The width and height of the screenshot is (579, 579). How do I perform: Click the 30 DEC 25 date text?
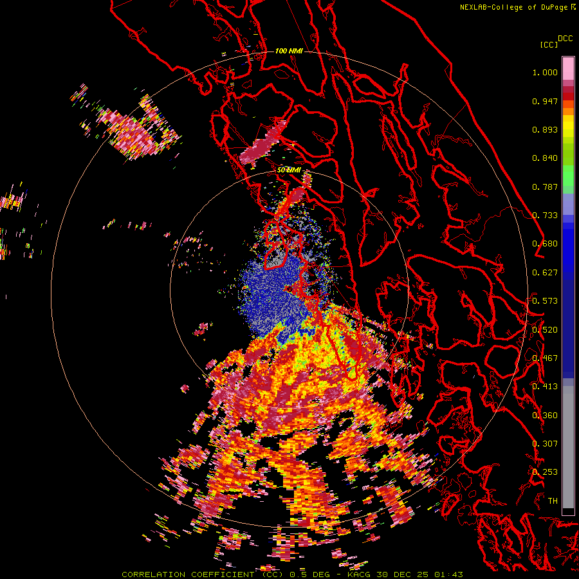(402, 574)
